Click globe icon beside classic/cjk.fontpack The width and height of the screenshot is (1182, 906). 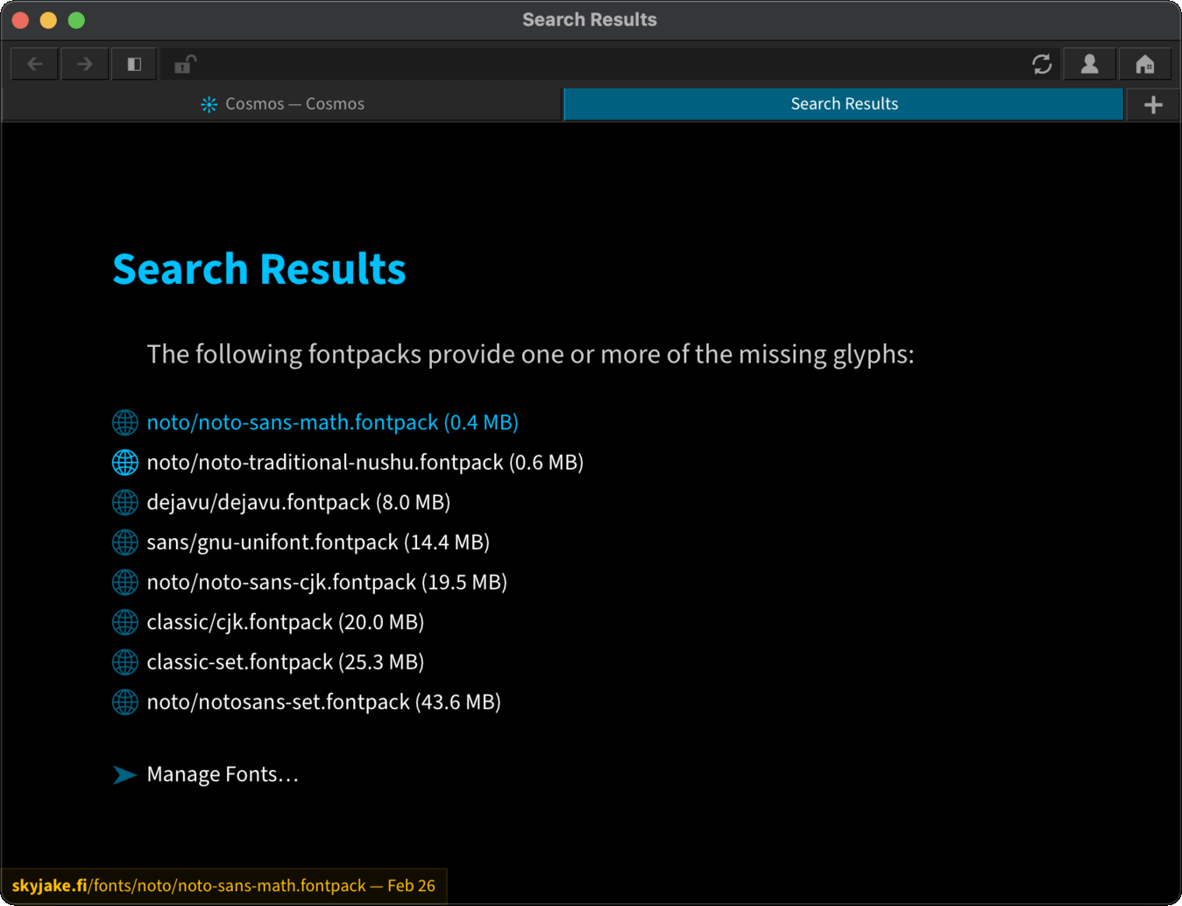coord(125,622)
